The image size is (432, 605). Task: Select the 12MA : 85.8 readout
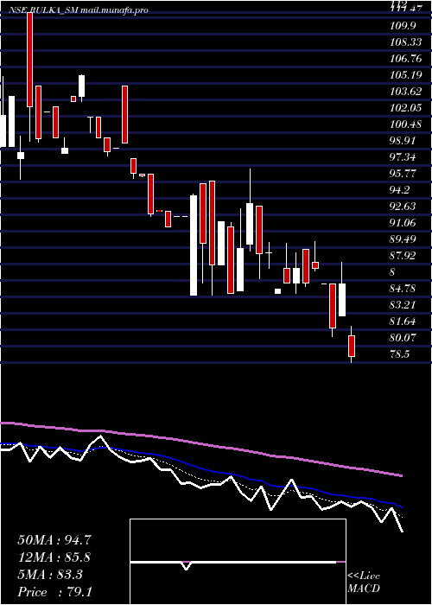tap(54, 557)
